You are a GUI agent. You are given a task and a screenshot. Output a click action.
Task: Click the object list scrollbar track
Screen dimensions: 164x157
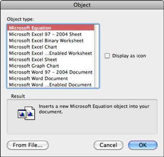96,56
